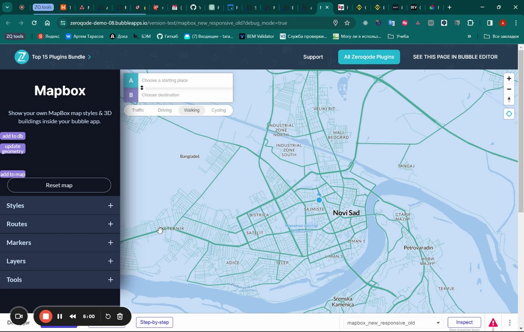Click the Novi Sad city label
The image size is (524, 332).
(x=346, y=213)
